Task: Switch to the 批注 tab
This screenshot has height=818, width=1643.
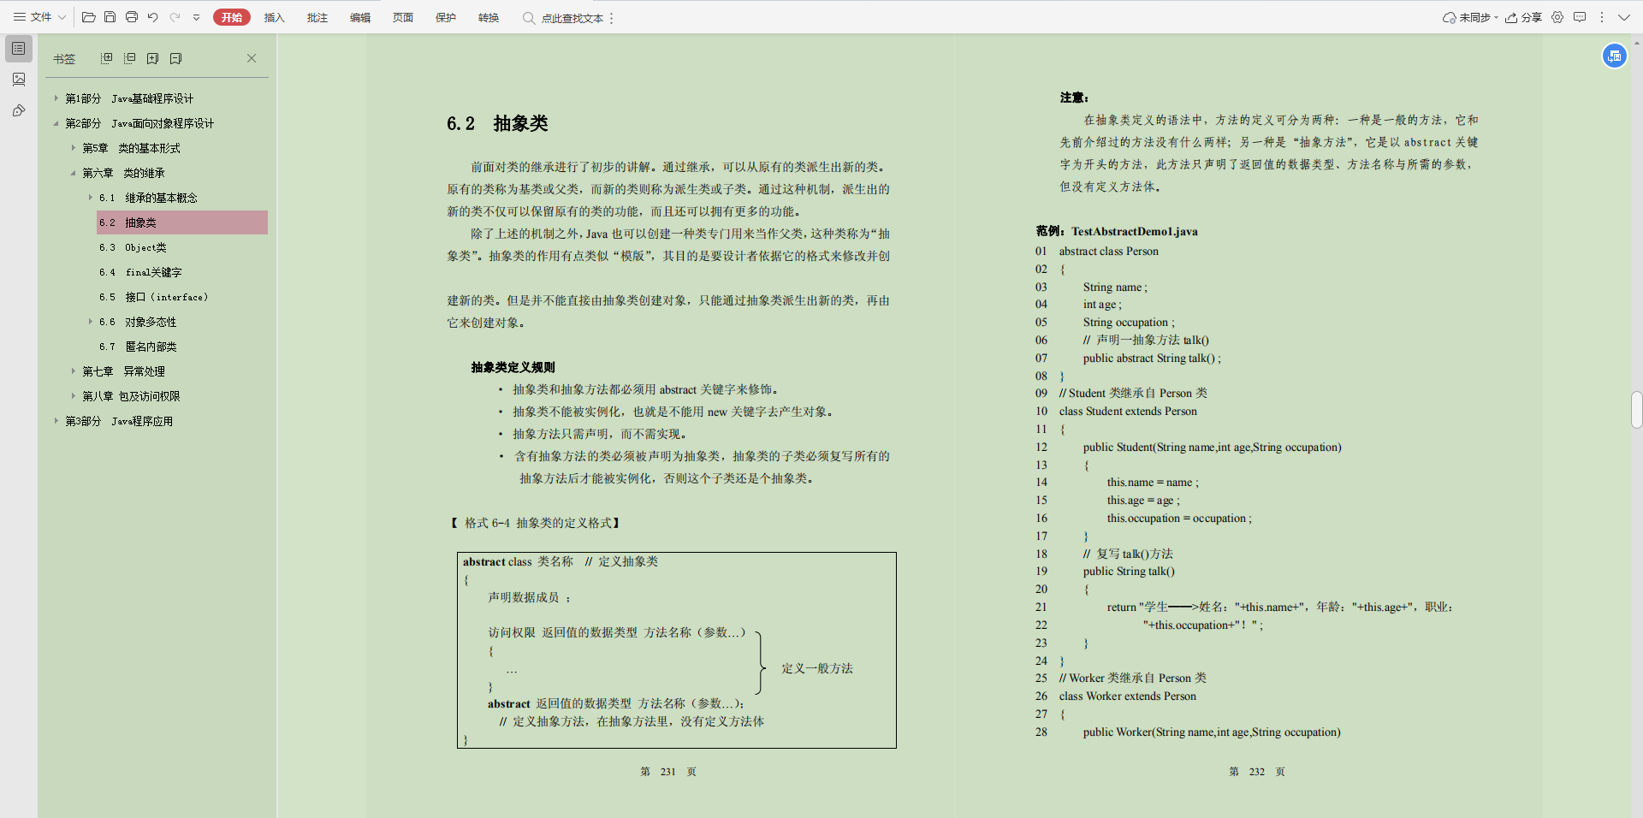Action: [317, 17]
